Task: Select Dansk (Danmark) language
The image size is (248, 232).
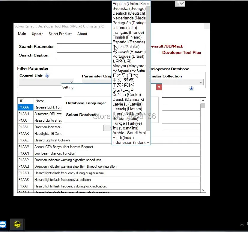Action: pyautogui.click(x=129, y=99)
